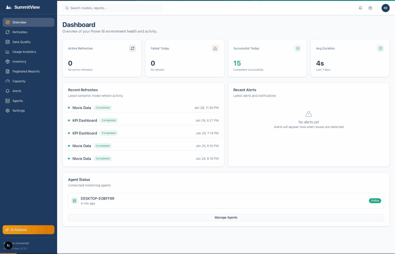Click the RE profile avatar
This screenshot has width=395, height=254.
[386, 8]
